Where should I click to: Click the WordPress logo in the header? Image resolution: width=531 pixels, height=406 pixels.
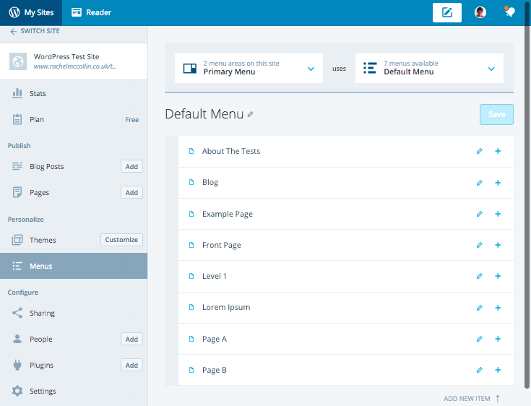click(x=14, y=12)
